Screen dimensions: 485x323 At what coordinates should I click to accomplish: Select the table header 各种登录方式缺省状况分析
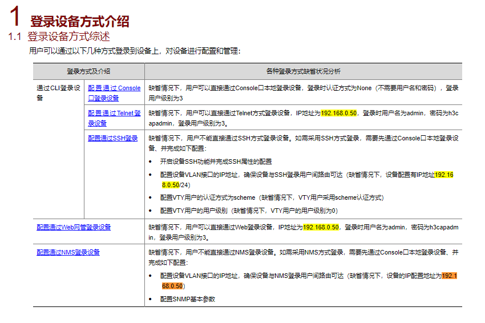pos(303,71)
